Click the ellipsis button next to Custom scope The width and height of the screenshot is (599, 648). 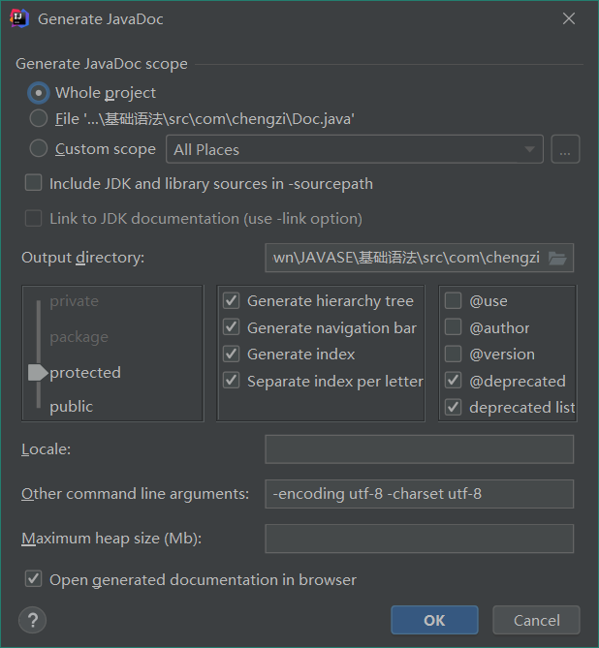pyautogui.click(x=565, y=149)
